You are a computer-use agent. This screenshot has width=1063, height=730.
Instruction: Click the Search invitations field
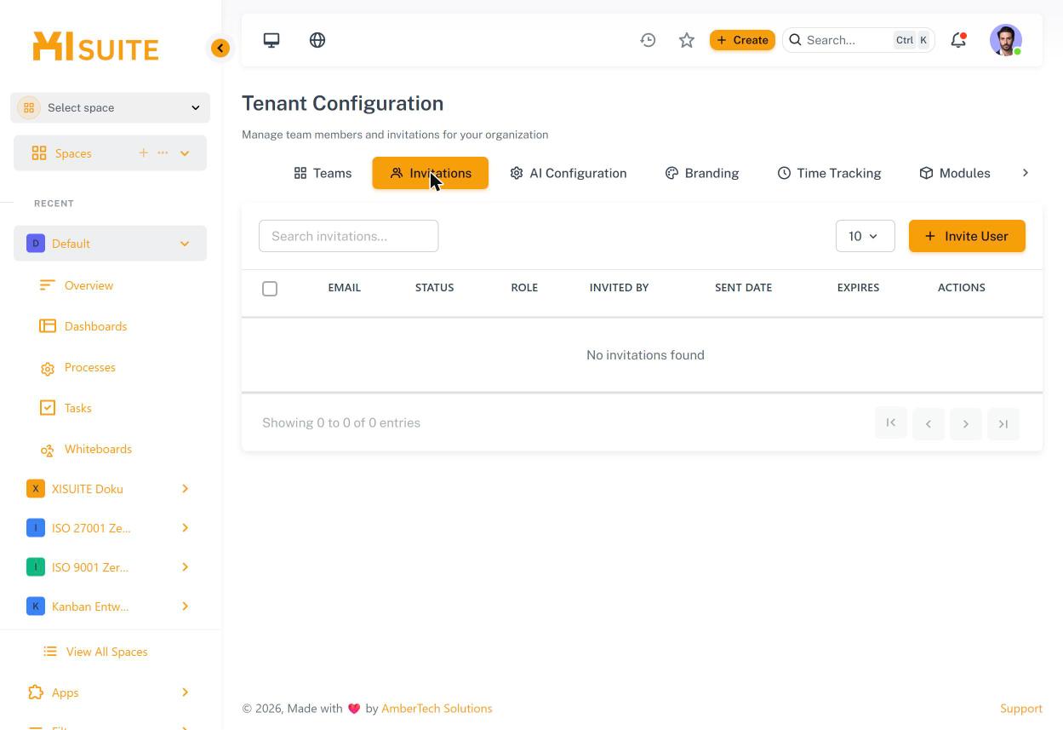click(349, 236)
